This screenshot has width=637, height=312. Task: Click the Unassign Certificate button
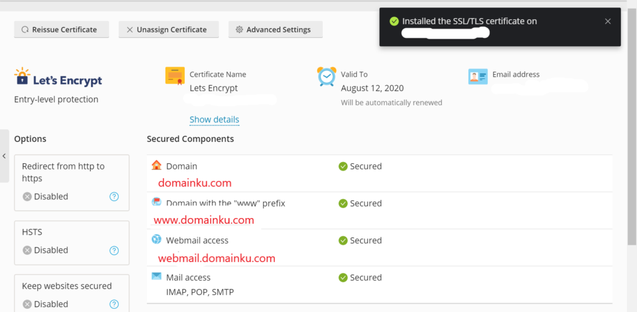click(x=169, y=30)
